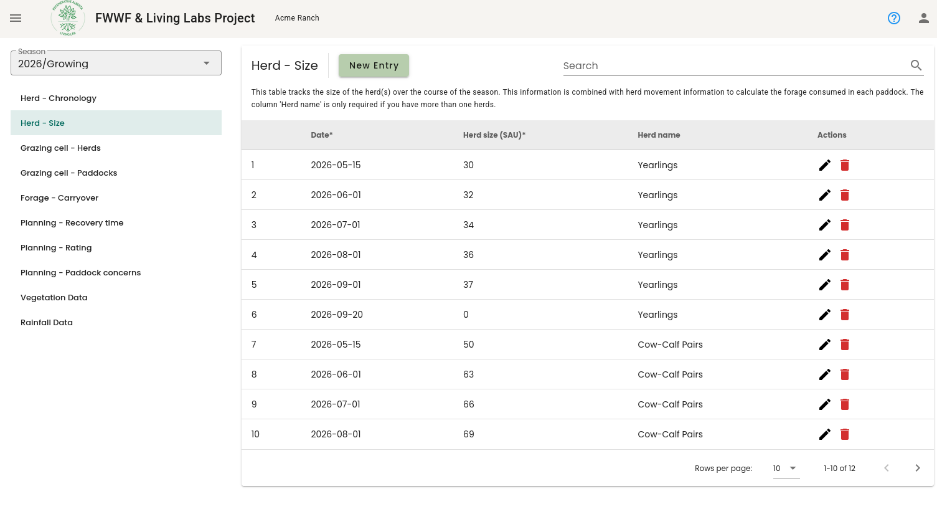Click the Acme Ranch label

(x=297, y=18)
